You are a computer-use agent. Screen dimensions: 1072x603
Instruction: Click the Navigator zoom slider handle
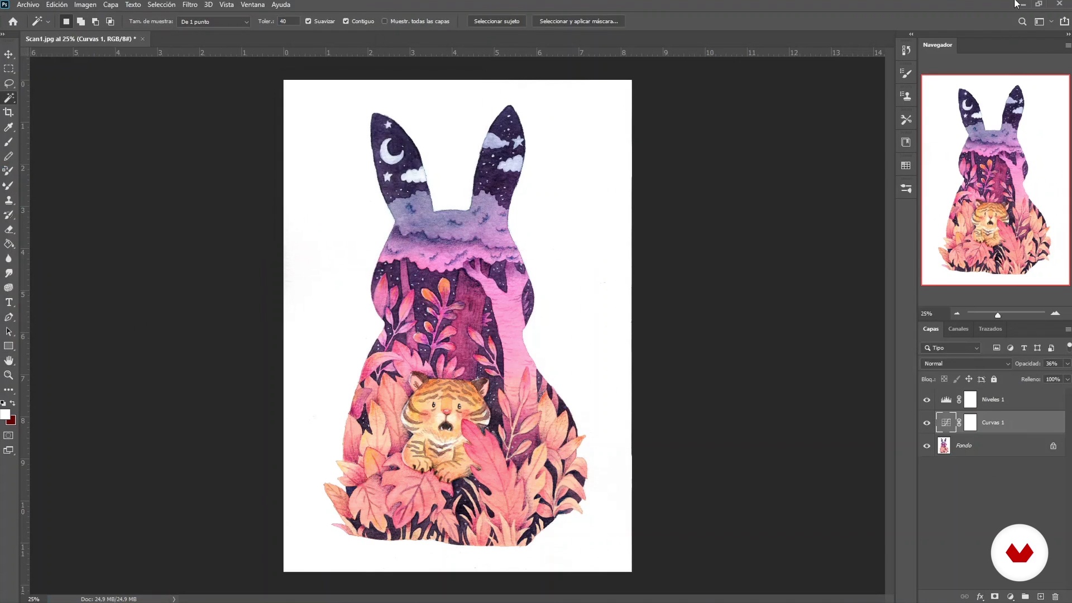[998, 315]
